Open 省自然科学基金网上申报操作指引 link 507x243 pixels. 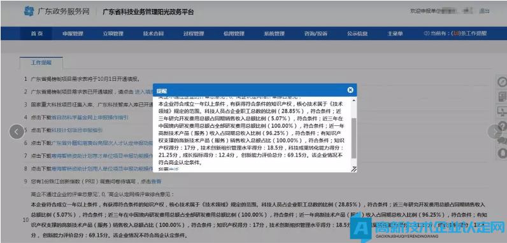pos(90,117)
